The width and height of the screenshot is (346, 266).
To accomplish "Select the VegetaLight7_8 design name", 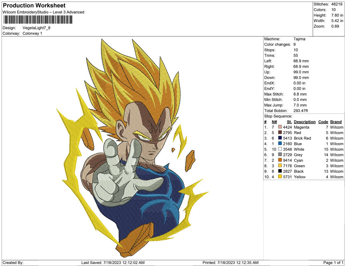I will click(37, 28).
